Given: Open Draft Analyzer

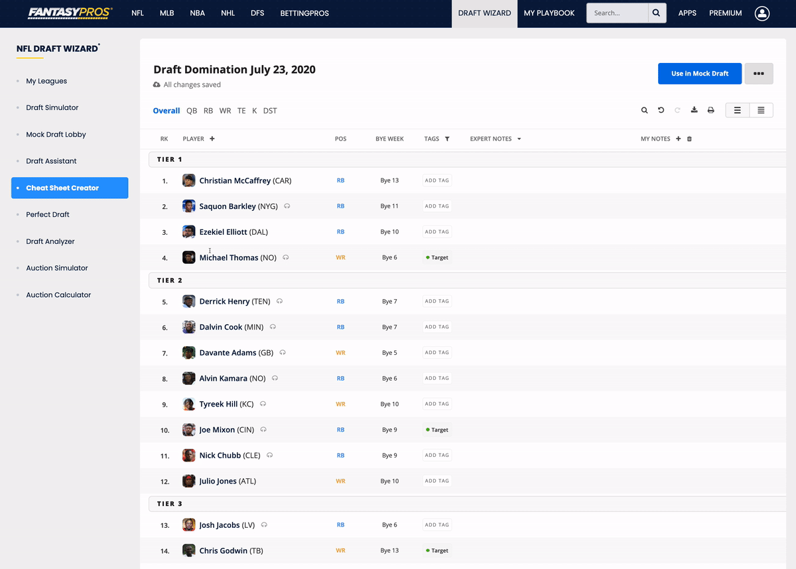Looking at the screenshot, I should 50,241.
